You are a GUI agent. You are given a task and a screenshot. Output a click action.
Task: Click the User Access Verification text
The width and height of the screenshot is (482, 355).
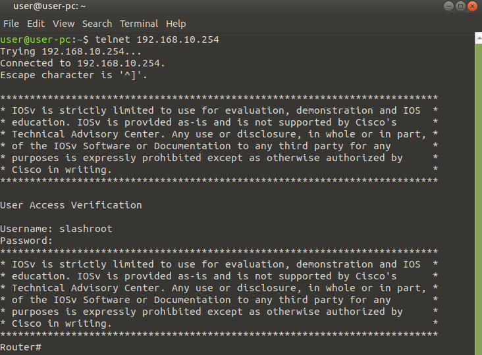coord(70,205)
